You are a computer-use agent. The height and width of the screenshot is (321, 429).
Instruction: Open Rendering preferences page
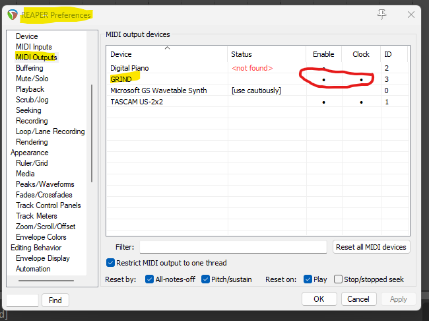[32, 142]
